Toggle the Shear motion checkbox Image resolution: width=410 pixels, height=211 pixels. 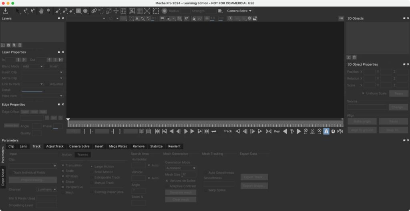pyautogui.click(x=63, y=182)
